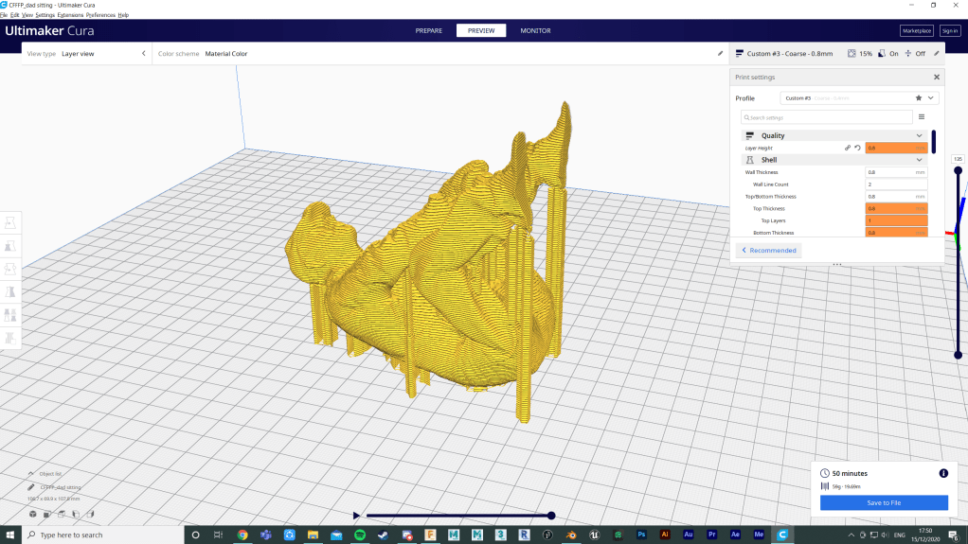Open the settings visibility hamburger menu
The image size is (968, 544).
click(922, 117)
